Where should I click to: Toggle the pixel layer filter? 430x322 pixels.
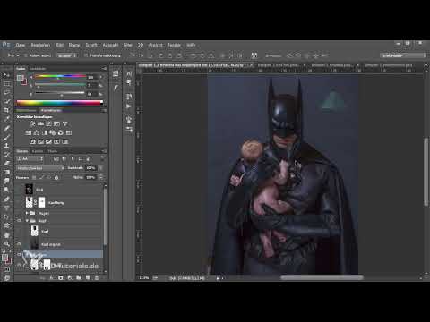click(56, 159)
